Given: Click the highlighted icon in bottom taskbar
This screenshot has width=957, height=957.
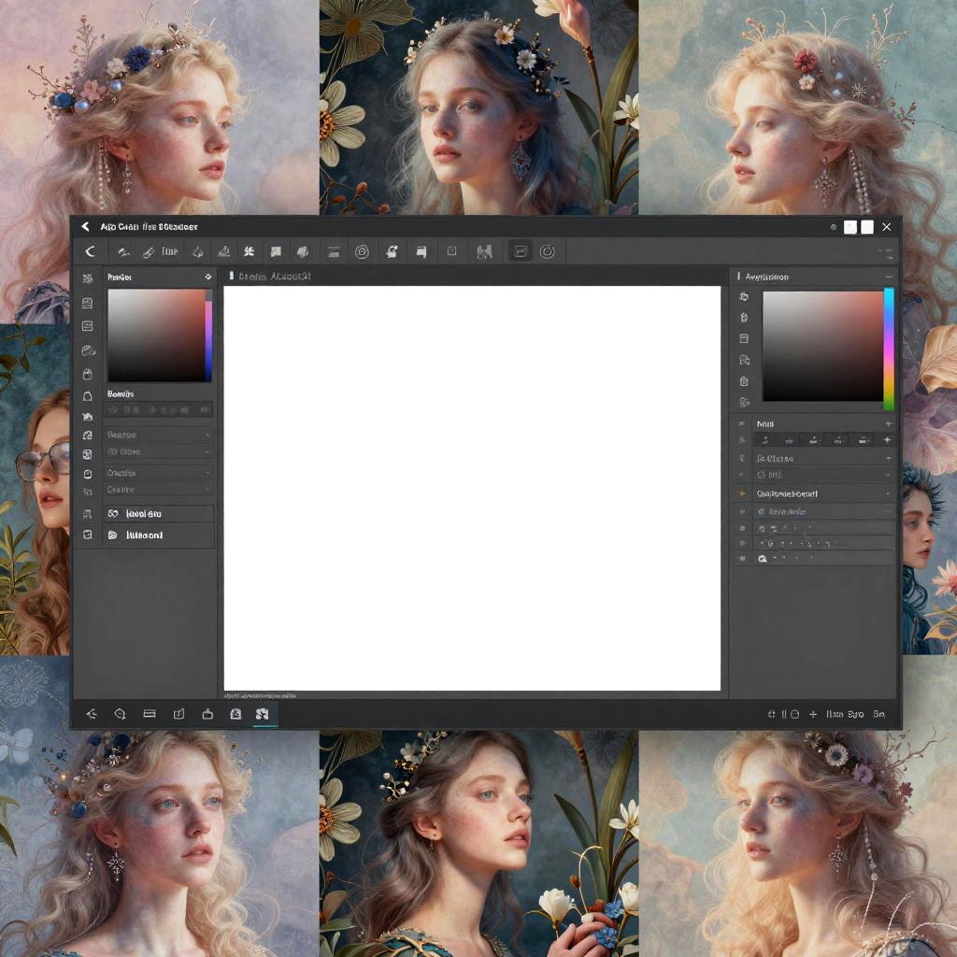Looking at the screenshot, I should point(263,714).
